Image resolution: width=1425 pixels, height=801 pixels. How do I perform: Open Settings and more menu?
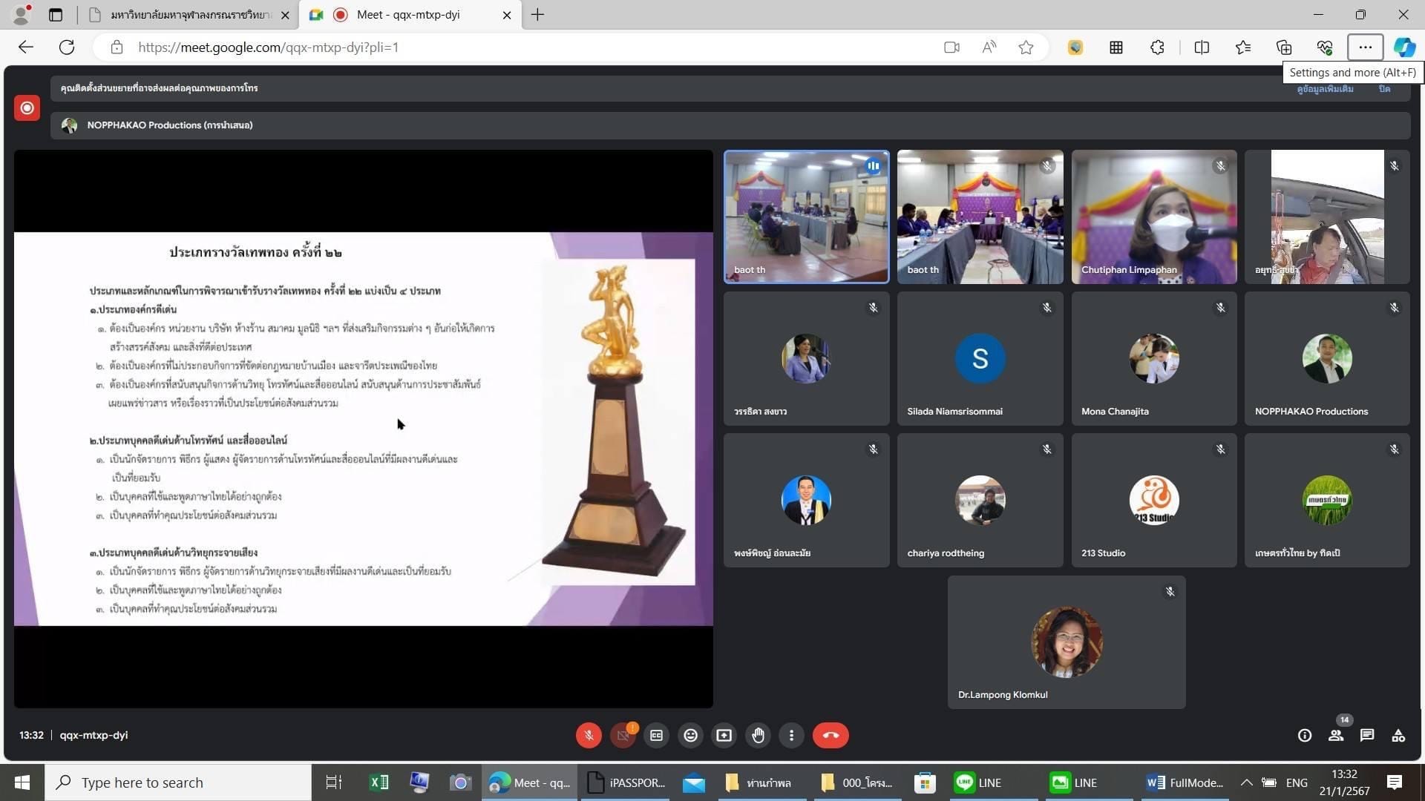[1365, 47]
